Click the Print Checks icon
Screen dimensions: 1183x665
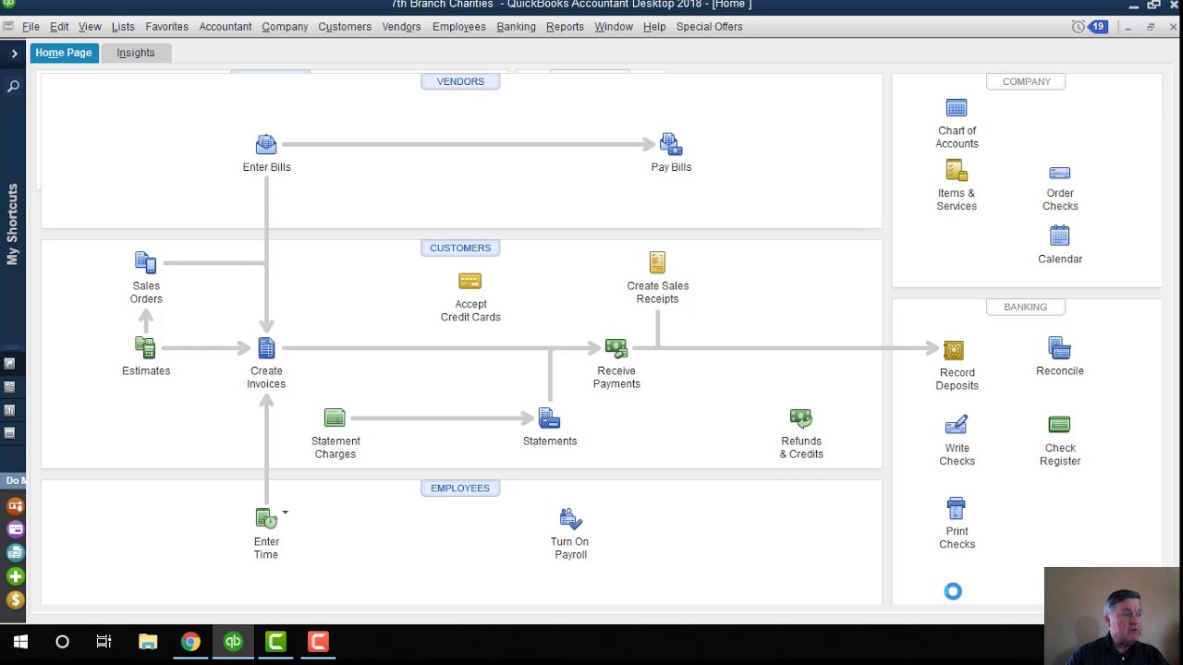point(957,508)
